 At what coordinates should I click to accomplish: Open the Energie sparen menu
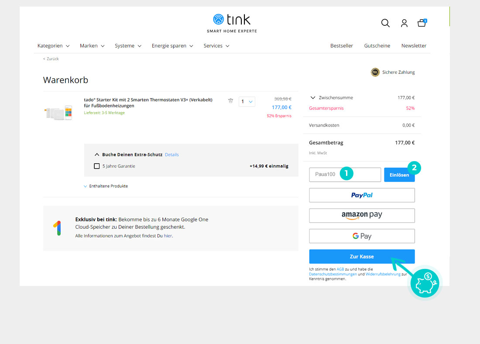172,46
